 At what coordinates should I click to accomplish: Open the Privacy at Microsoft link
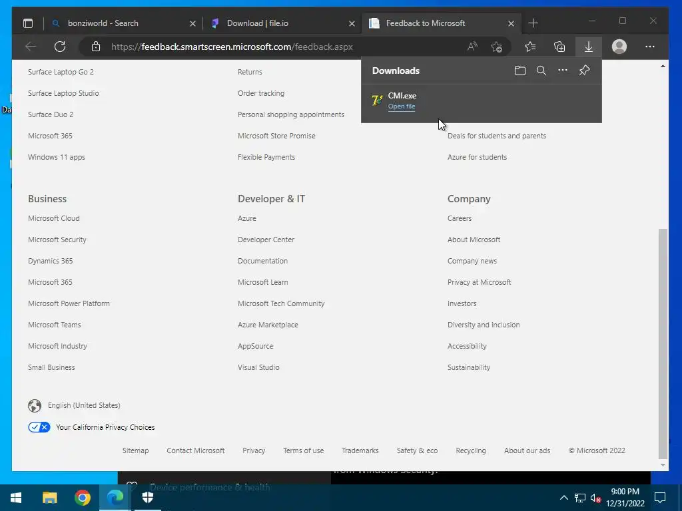[480, 282]
